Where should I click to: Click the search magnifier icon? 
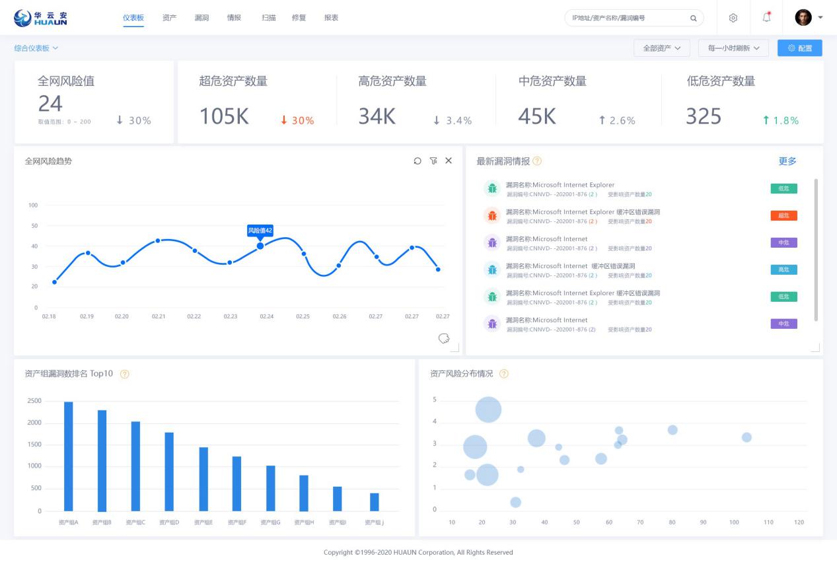click(693, 18)
